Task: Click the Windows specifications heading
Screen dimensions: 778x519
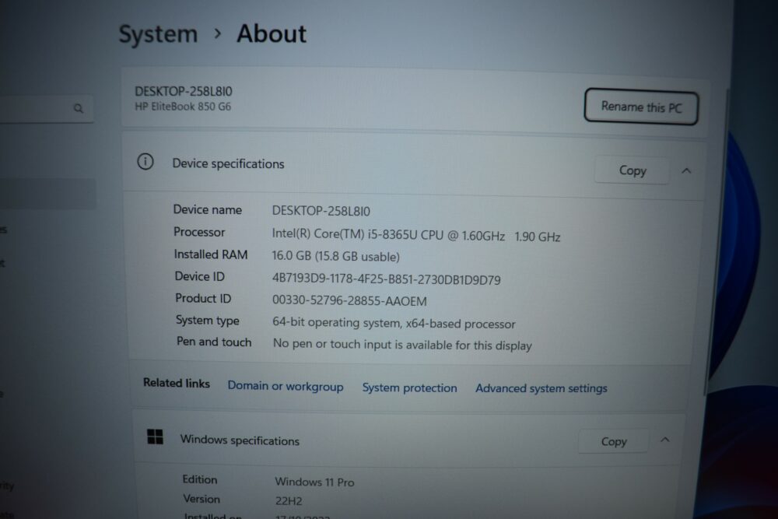Action: pos(240,440)
